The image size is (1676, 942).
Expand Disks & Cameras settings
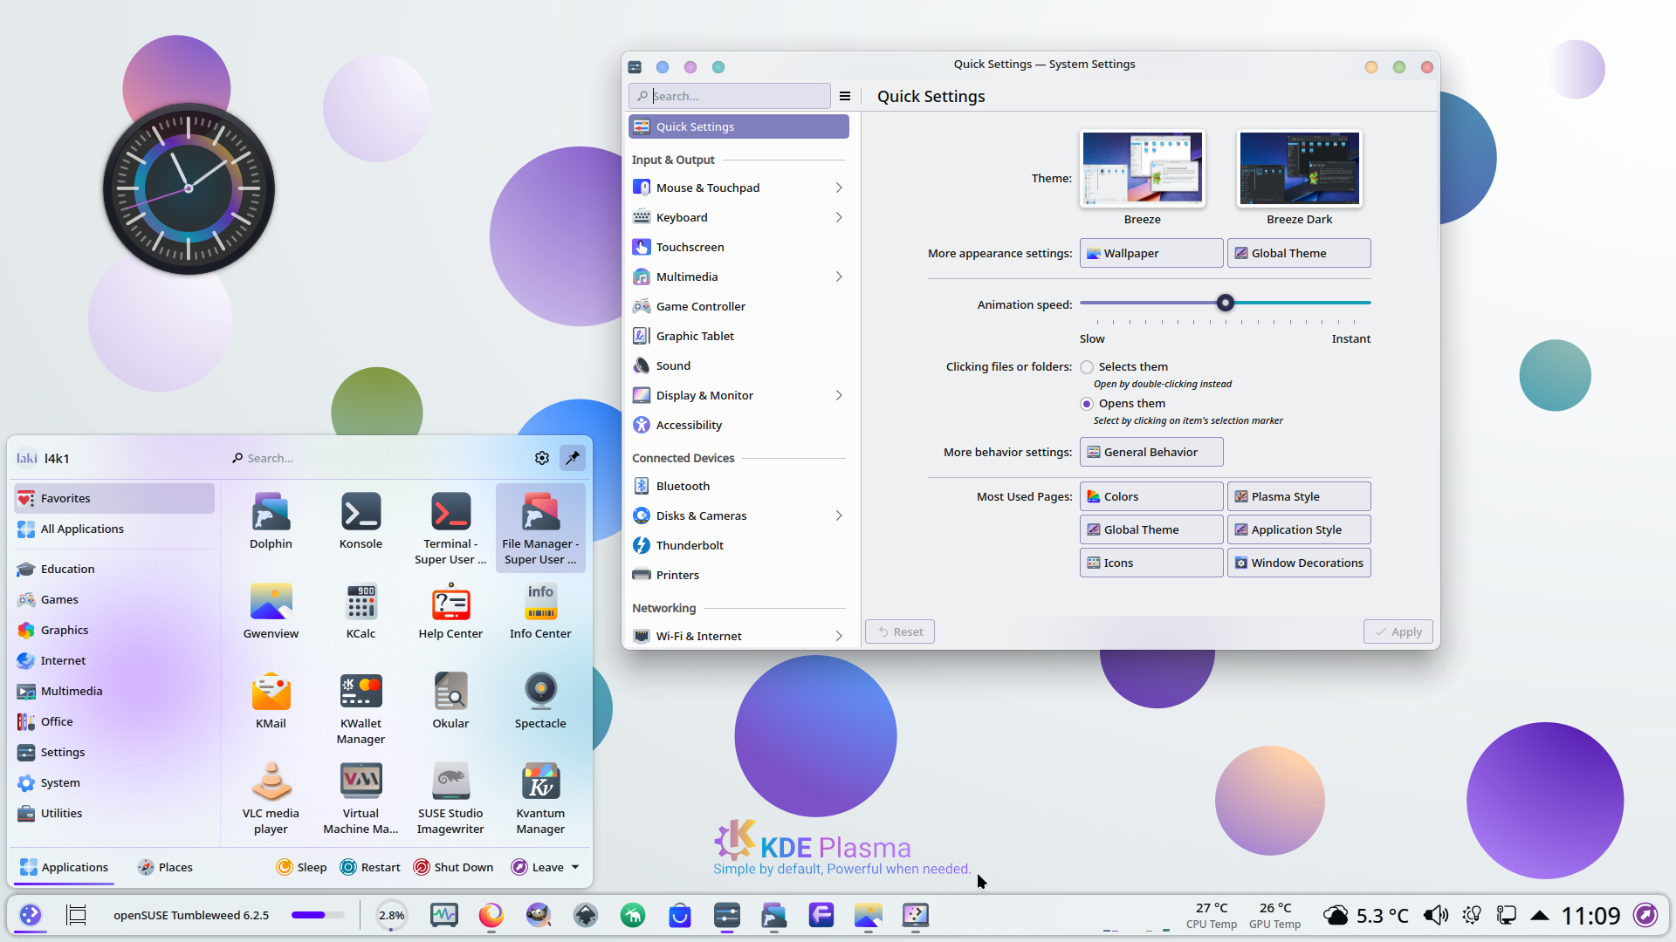pyautogui.click(x=838, y=515)
